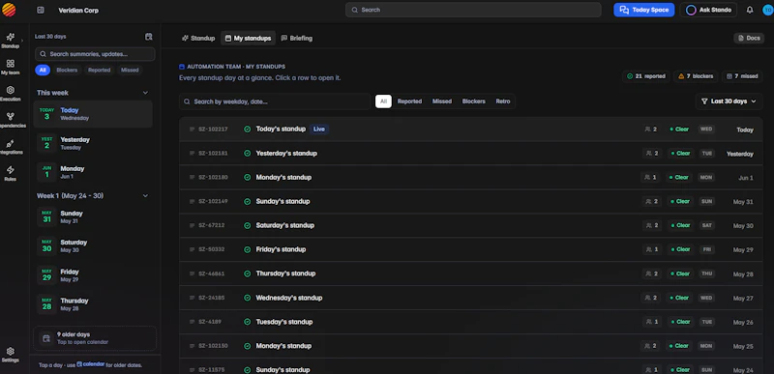
Task: Click the Live badge on Today's standup
Action: pos(319,129)
